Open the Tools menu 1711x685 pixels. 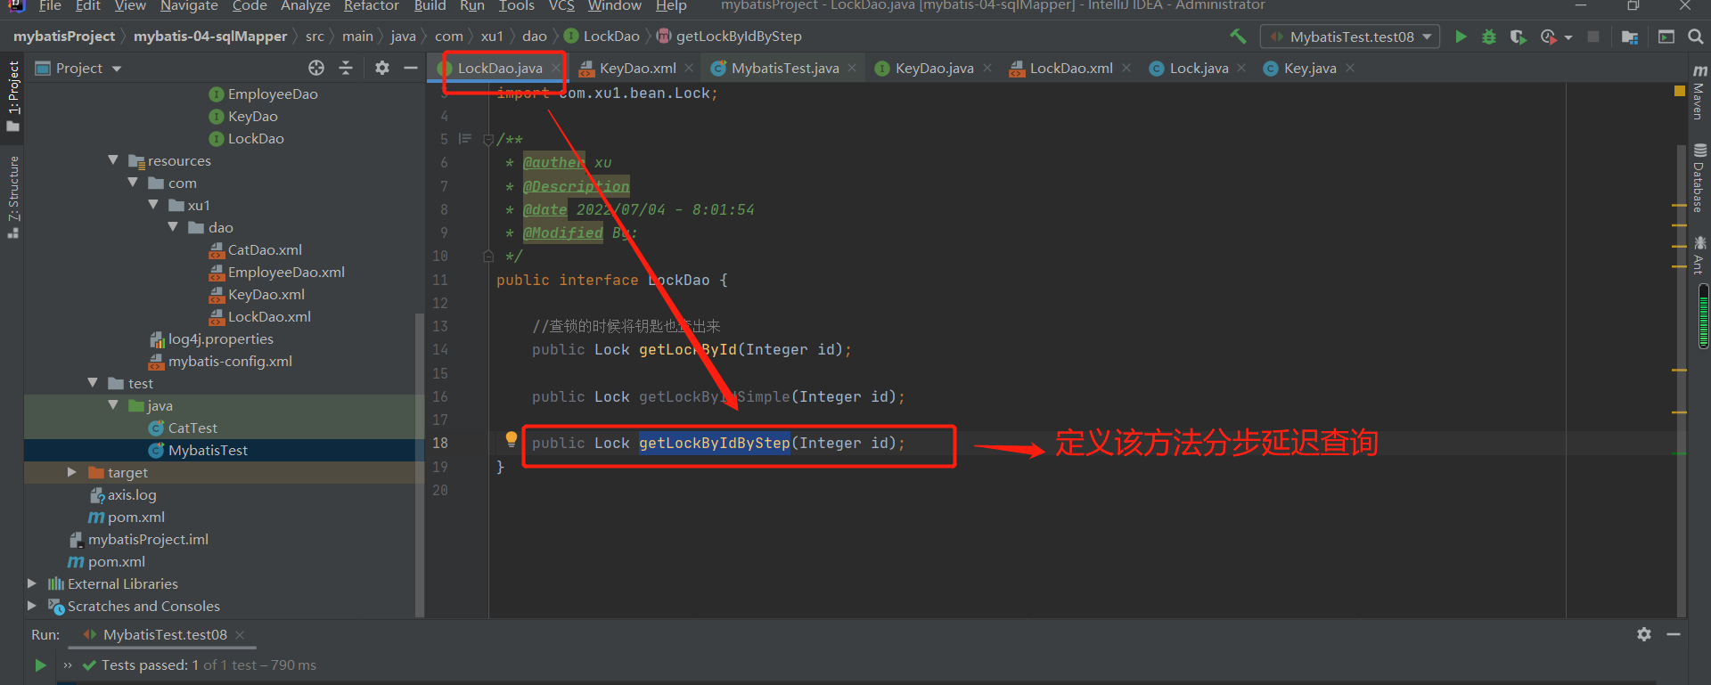[516, 6]
